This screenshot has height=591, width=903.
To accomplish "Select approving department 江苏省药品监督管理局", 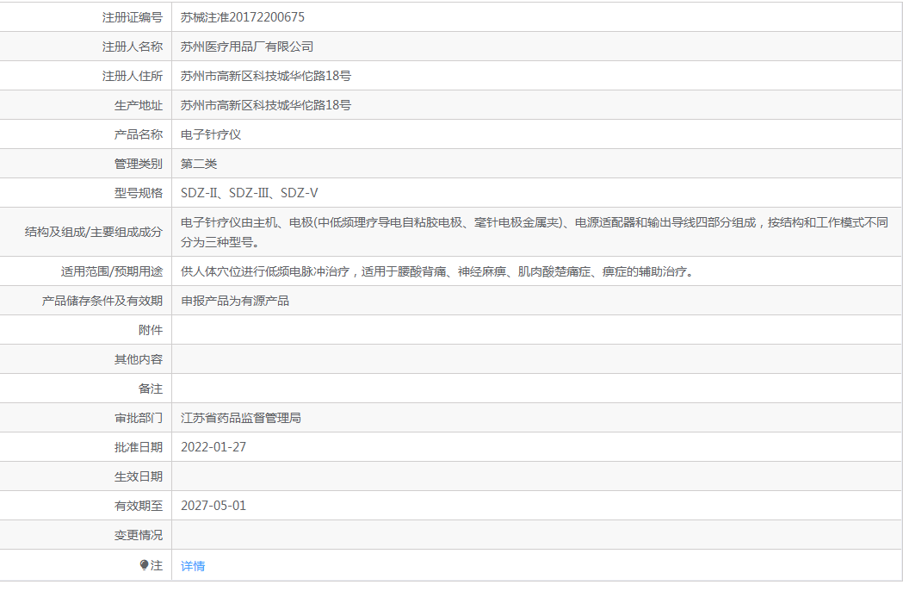I will point(241,418).
